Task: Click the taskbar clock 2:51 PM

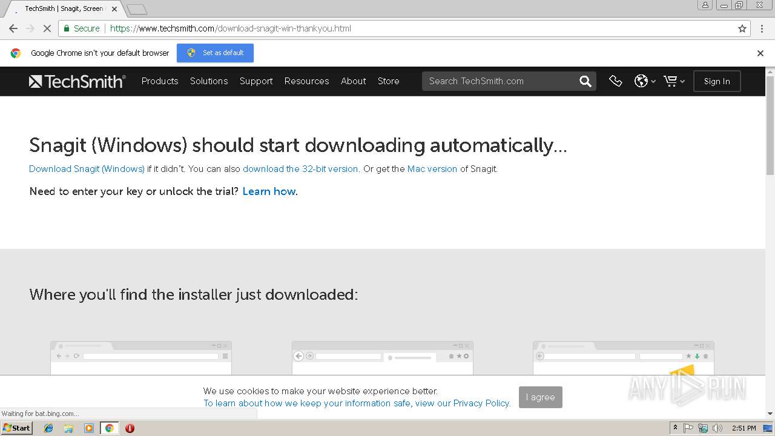Action: 744,428
